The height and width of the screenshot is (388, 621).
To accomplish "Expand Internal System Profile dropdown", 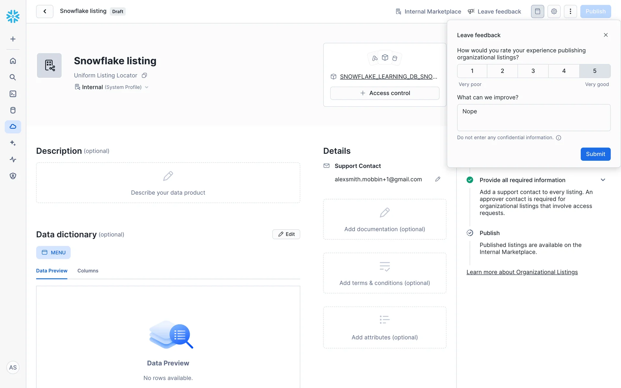I will coord(147,87).
